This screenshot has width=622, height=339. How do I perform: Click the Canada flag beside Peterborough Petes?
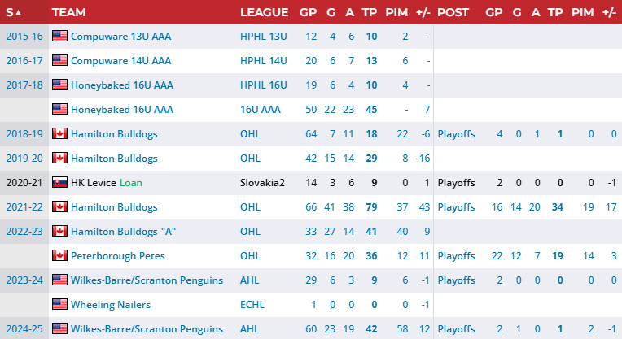pyautogui.click(x=59, y=256)
